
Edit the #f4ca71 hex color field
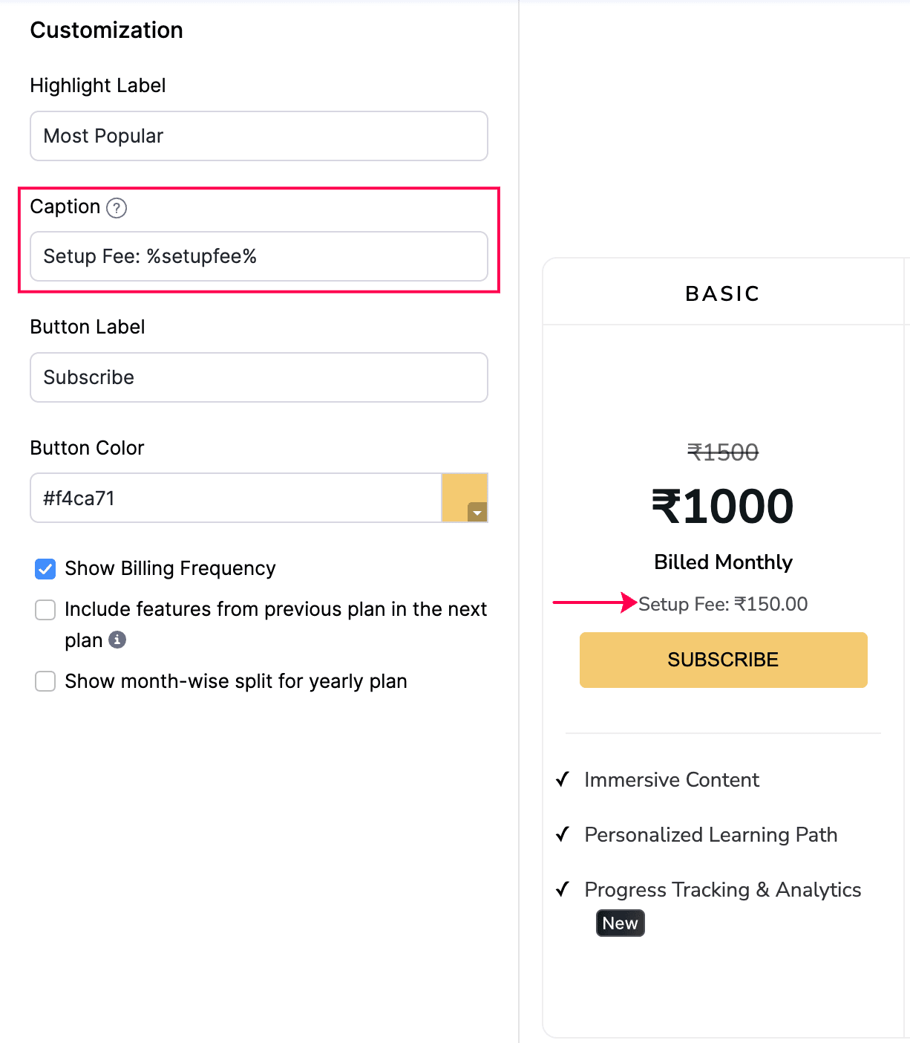pos(235,498)
